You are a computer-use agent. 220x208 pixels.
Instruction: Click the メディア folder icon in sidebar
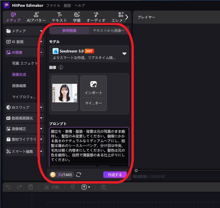click(9, 31)
